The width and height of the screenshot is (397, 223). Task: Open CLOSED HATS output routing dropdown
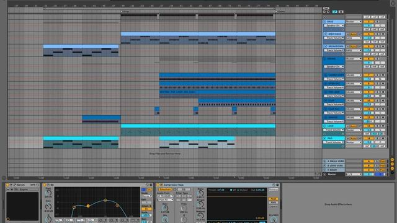point(354,75)
